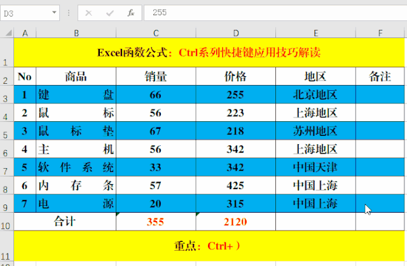The image size is (407, 266).
Task: Click price cell with value 255
Action: (x=236, y=95)
